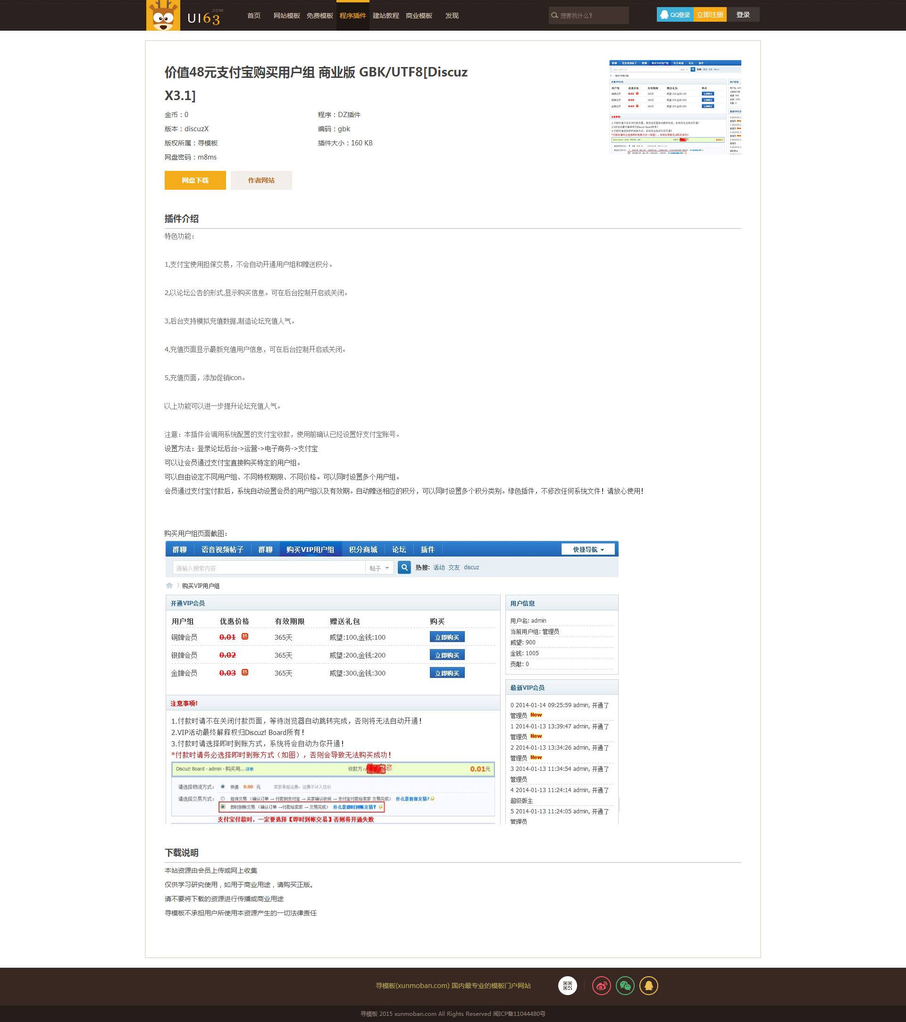Click the WeChat icon in footer
This screenshot has width=906, height=1022.
click(x=625, y=986)
